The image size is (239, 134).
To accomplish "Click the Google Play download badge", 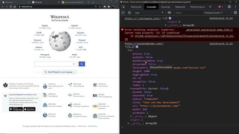I will click(16, 109).
